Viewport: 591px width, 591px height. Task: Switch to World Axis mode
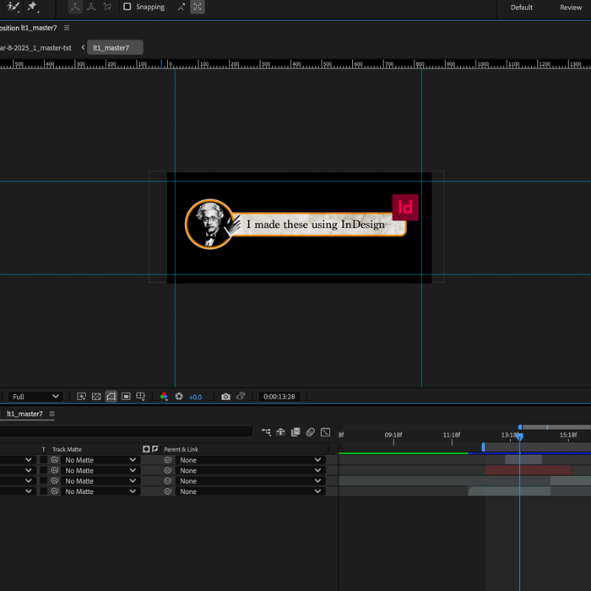pyautogui.click(x=91, y=7)
